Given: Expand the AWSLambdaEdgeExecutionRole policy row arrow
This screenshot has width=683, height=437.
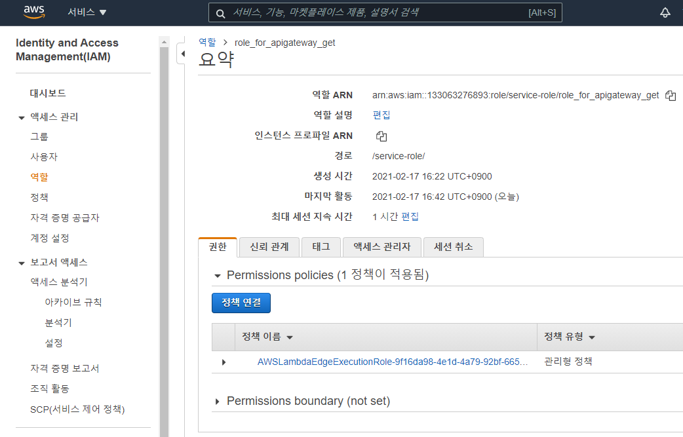Looking at the screenshot, I should pyautogui.click(x=224, y=362).
